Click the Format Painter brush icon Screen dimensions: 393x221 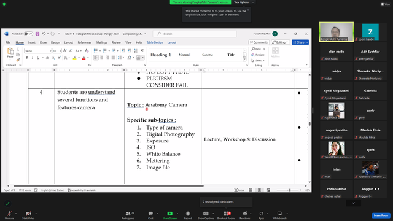pyautogui.click(x=18, y=60)
